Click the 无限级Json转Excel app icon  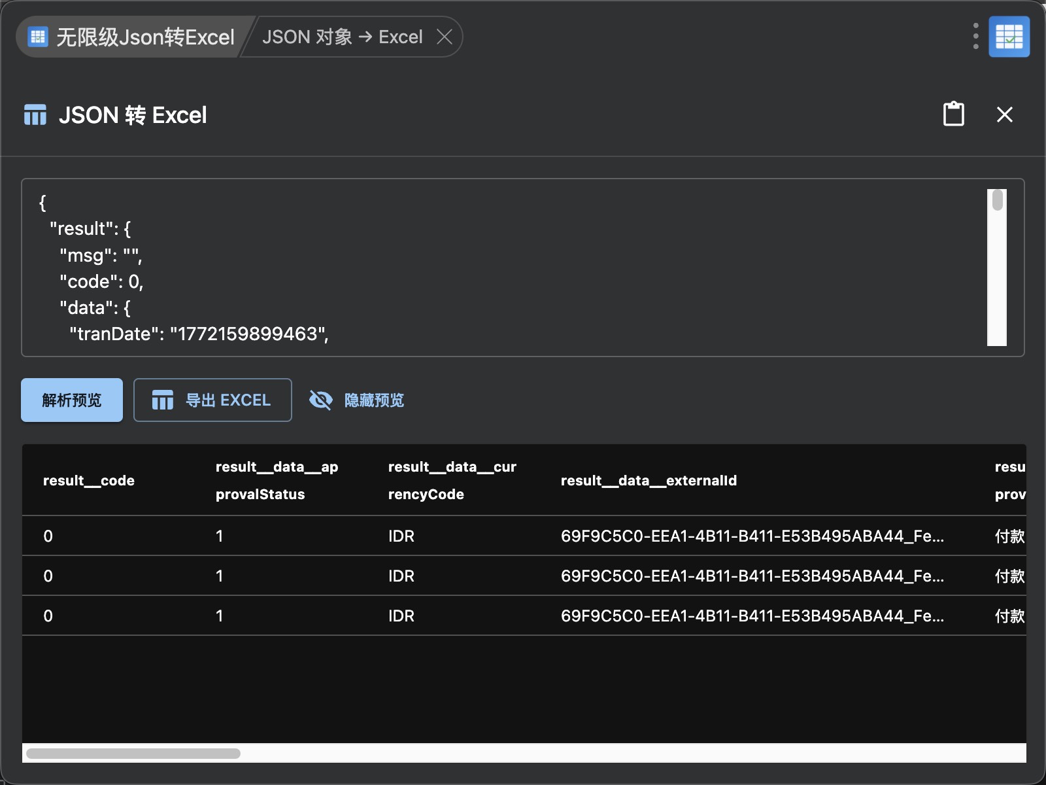[38, 37]
